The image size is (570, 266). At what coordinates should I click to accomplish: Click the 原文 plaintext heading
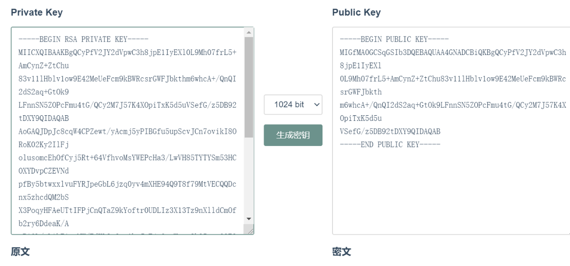pos(20,252)
